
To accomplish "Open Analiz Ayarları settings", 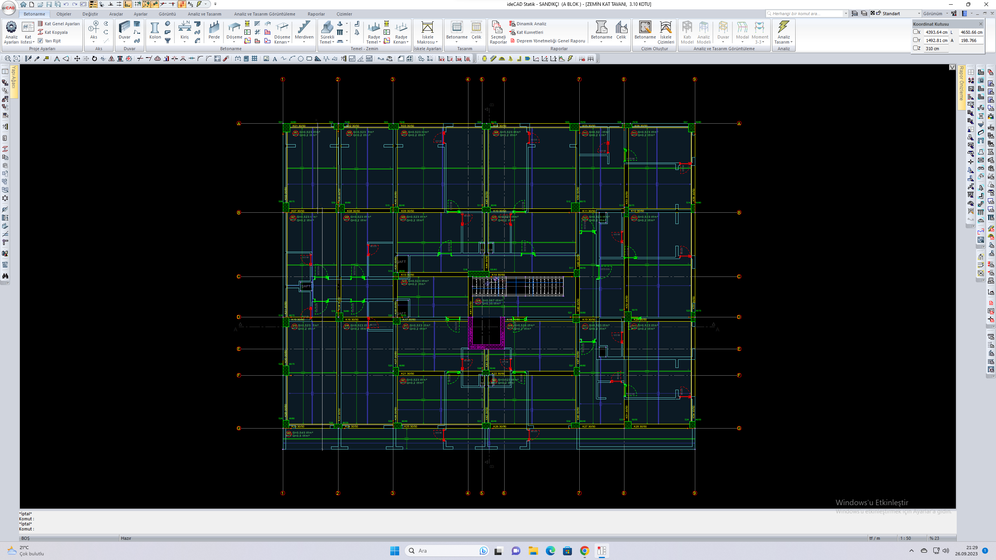I will click(11, 33).
